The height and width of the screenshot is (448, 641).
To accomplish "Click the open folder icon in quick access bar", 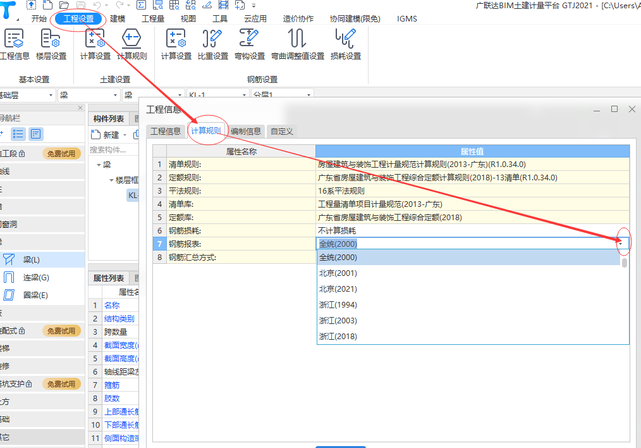I will click(64, 5).
